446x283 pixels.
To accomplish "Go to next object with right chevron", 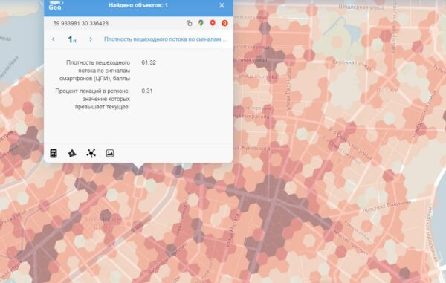I will tap(91, 39).
